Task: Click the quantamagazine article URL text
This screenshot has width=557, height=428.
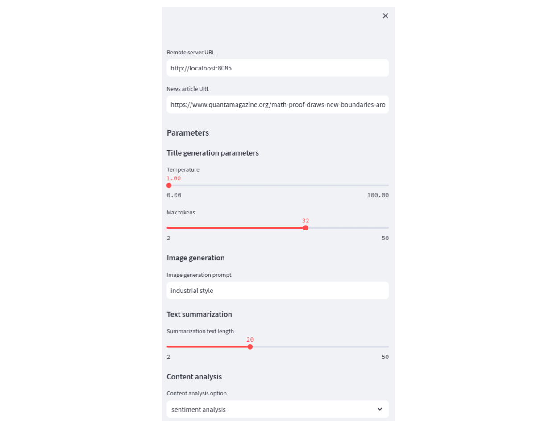Action: [278, 105]
